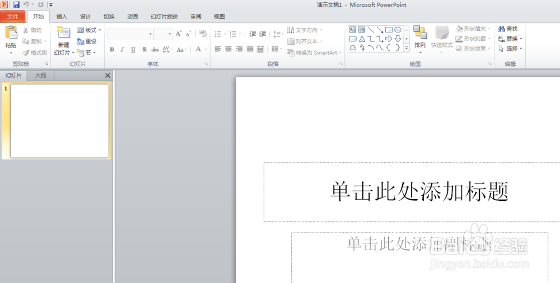The image size is (560, 283).
Task: Switch to the 设计 Design tab
Action: click(85, 16)
